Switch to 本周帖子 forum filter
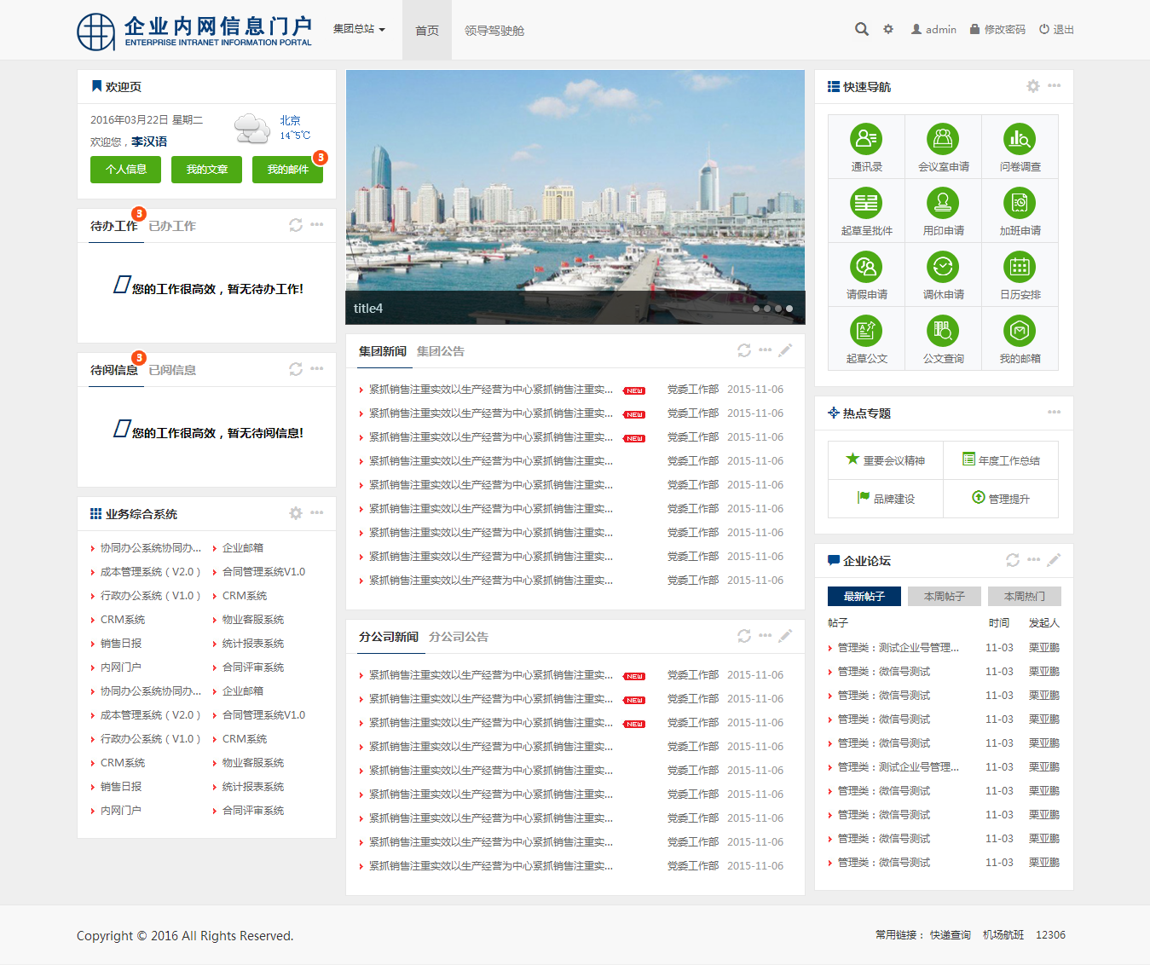The image size is (1150, 965). [944, 596]
